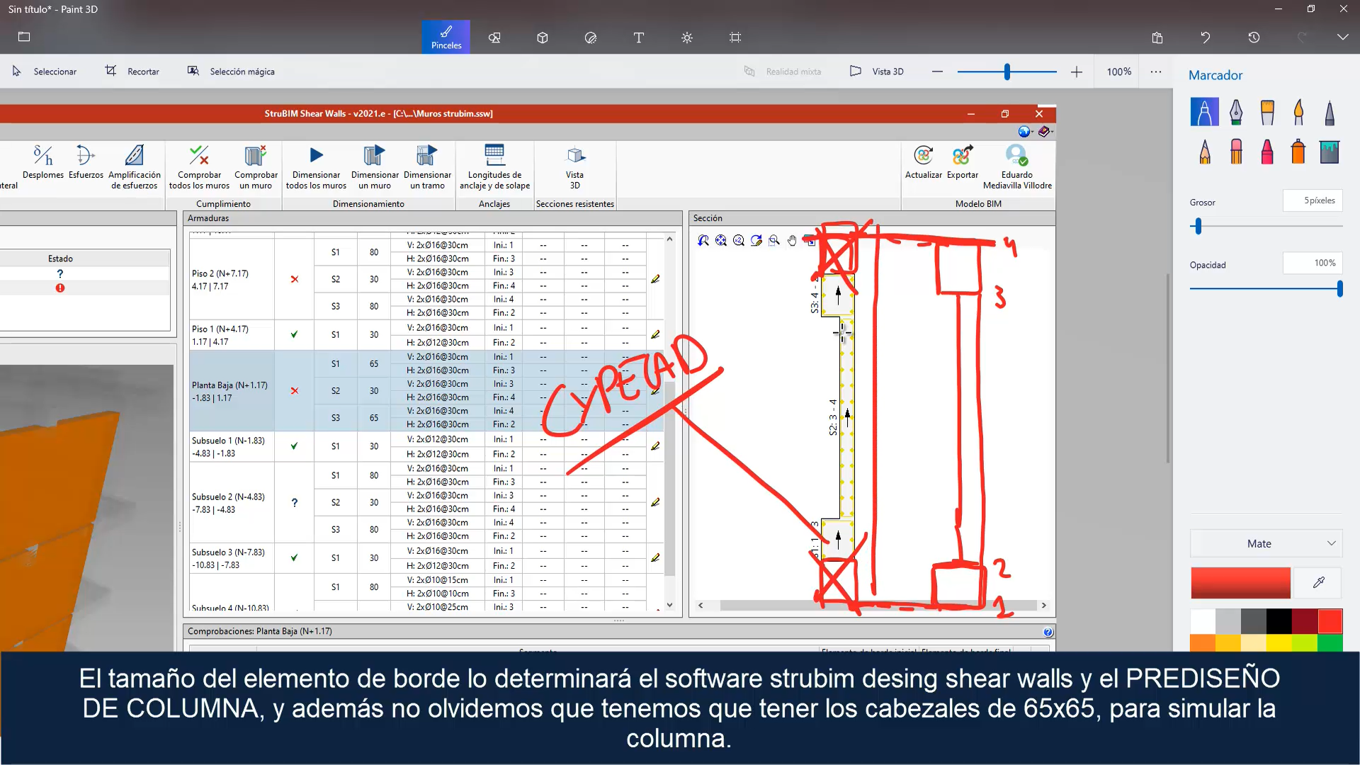Image resolution: width=1360 pixels, height=765 pixels.
Task: Expand the Mate material dropdown
Action: pyautogui.click(x=1266, y=543)
